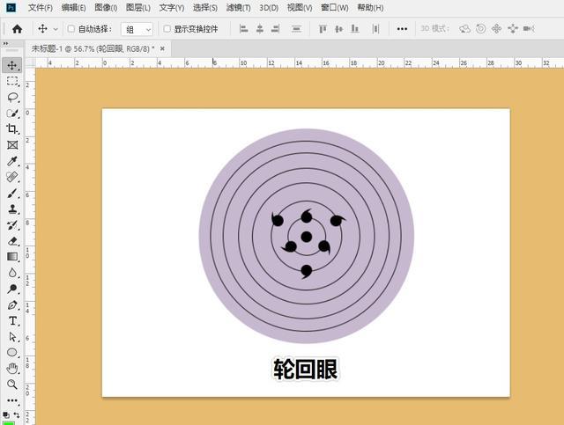Select the Zoom tool
The image size is (564, 425).
(x=12, y=385)
